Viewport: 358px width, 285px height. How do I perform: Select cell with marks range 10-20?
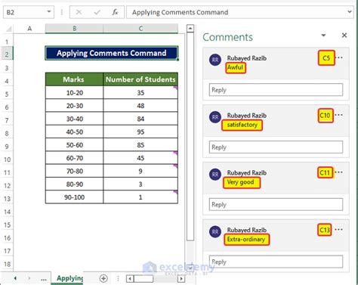tap(74, 93)
